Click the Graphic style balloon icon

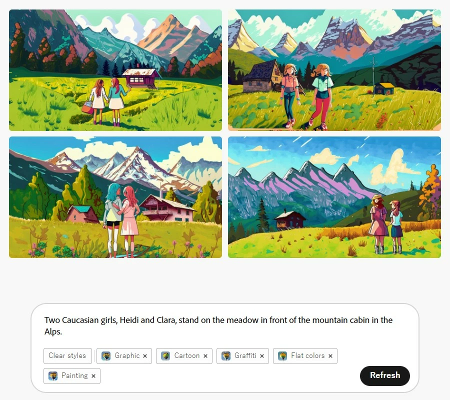[x=106, y=356]
